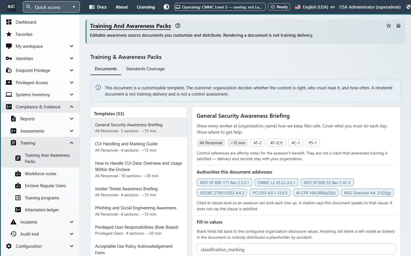The width and height of the screenshot is (411, 256).
Task: Click the Privileged Access icon
Action: 9,82
